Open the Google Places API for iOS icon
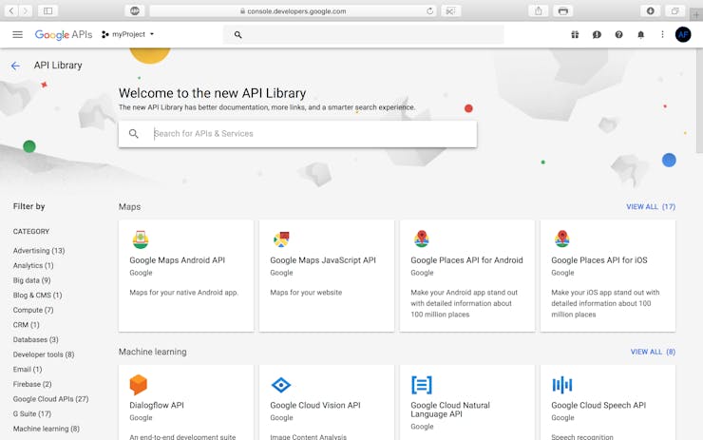This screenshot has height=440, width=703. pyautogui.click(x=562, y=239)
